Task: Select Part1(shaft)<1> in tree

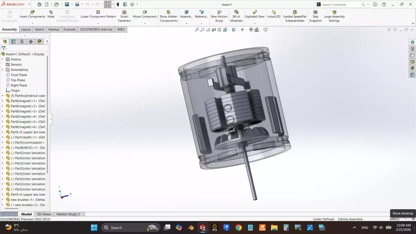Action: 28,137
